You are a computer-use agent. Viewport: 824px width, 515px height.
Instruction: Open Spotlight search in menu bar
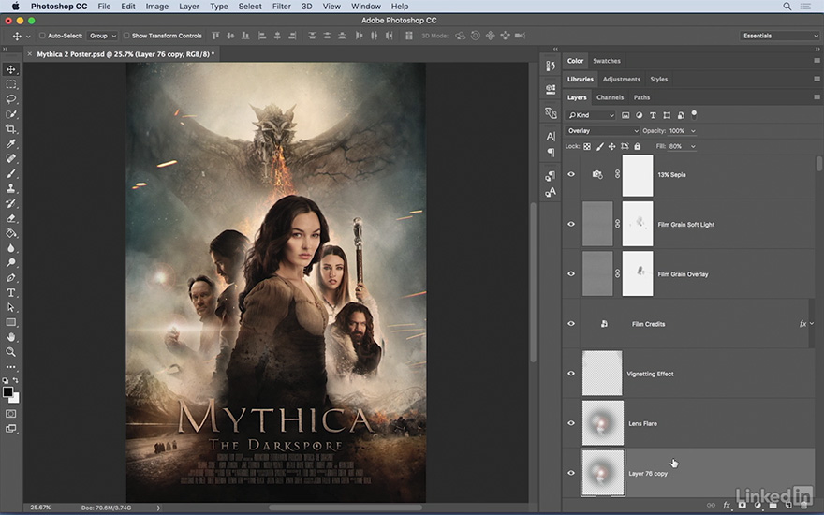click(x=787, y=7)
